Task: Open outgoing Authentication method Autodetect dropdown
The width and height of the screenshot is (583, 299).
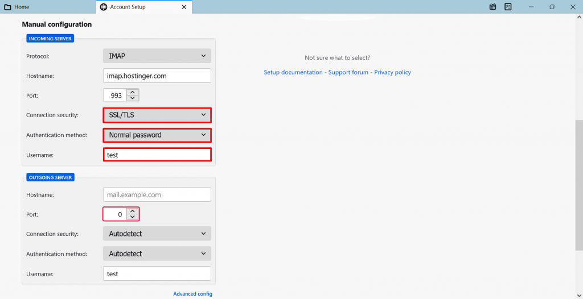Action: click(x=157, y=254)
